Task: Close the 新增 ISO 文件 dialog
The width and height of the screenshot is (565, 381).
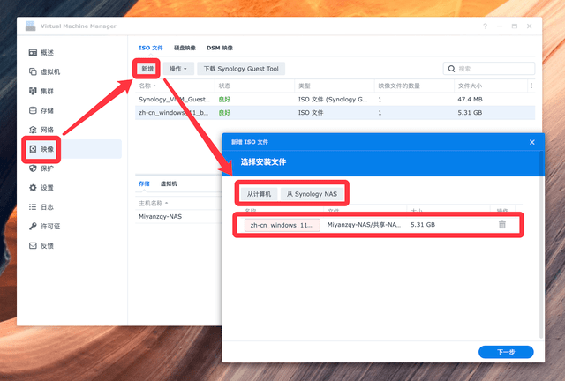Action: point(531,142)
